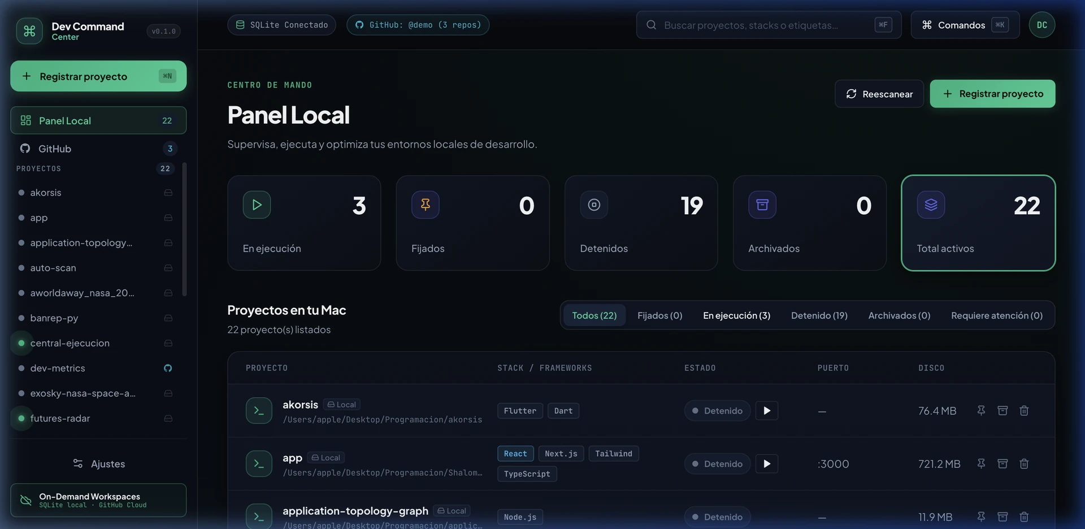Open application-topology-graph terminal icon

[259, 517]
